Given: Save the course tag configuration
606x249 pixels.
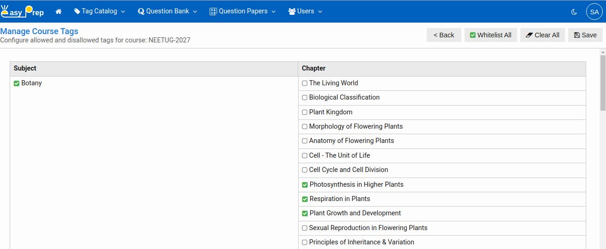Looking at the screenshot, I should (585, 35).
